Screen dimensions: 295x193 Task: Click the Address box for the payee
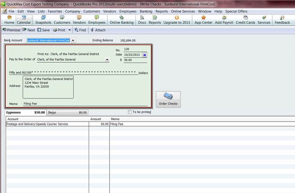click(x=48, y=87)
